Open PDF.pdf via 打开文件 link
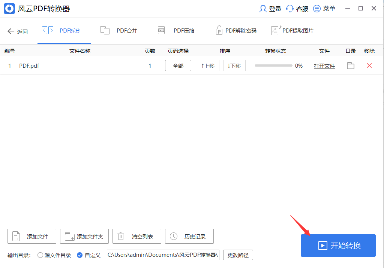Viewport: 384px width, 268px height. click(324, 66)
